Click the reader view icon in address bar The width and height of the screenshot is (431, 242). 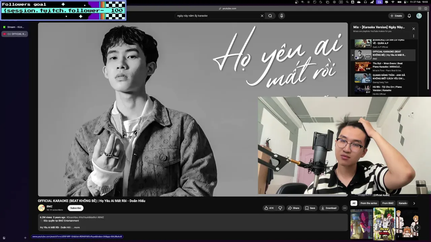click(420, 8)
